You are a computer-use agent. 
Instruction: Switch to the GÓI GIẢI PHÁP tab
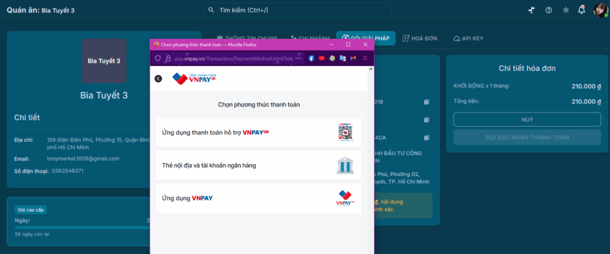coord(366,39)
